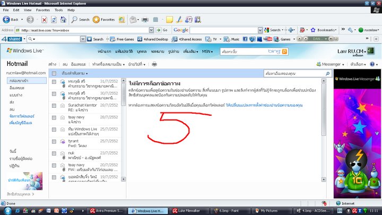The height and width of the screenshot is (215, 382).
Task: Click the pen Edit toolbar icon
Action: tap(179, 20)
